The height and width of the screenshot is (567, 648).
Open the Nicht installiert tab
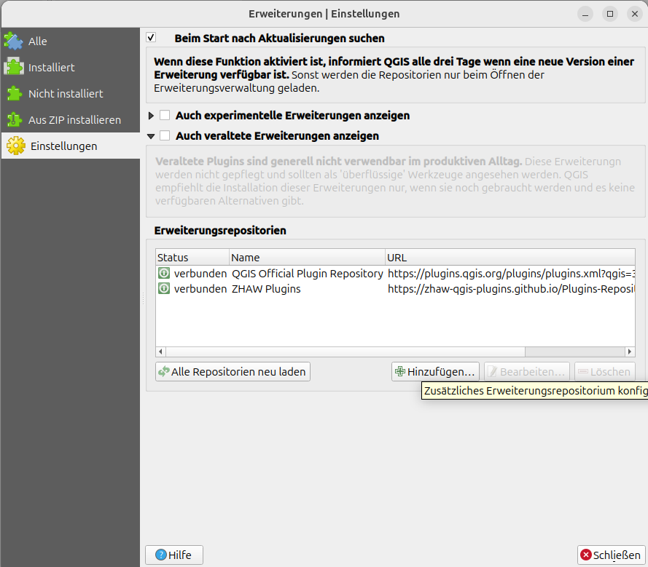(x=66, y=93)
